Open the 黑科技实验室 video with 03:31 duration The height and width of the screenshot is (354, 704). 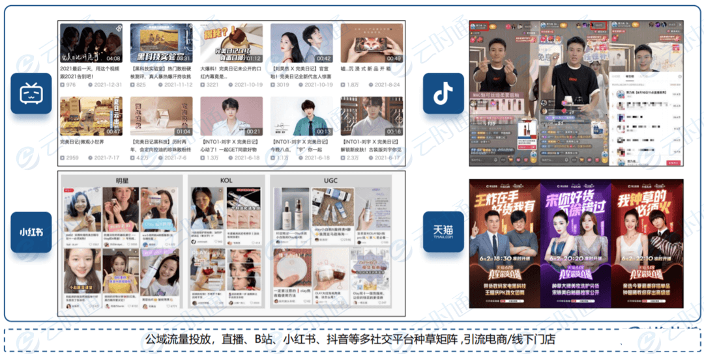click(x=160, y=44)
